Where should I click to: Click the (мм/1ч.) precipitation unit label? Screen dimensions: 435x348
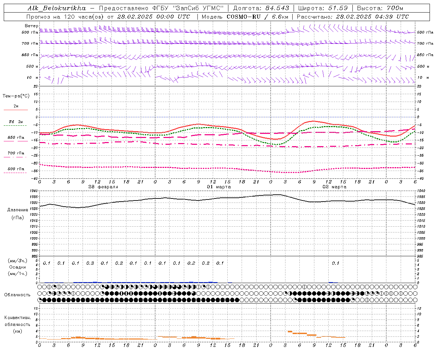tap(18, 274)
